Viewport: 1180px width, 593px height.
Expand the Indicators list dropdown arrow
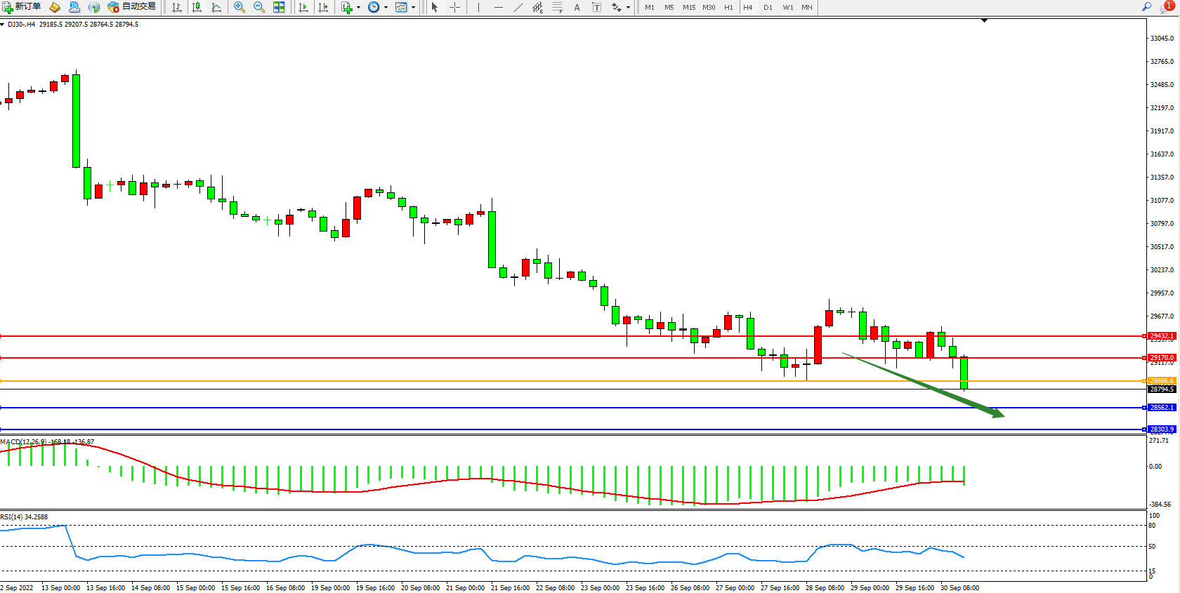click(359, 8)
